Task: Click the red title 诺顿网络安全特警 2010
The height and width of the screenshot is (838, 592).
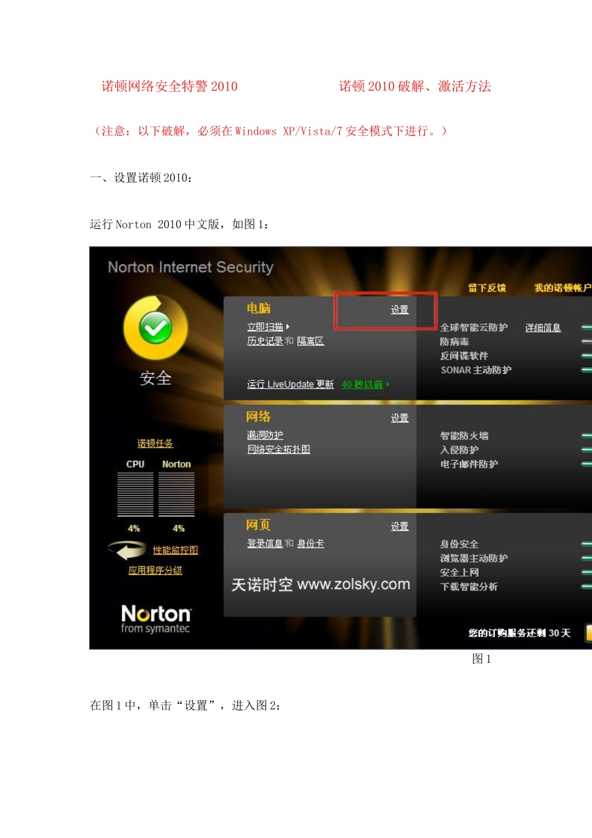Action: tap(169, 86)
